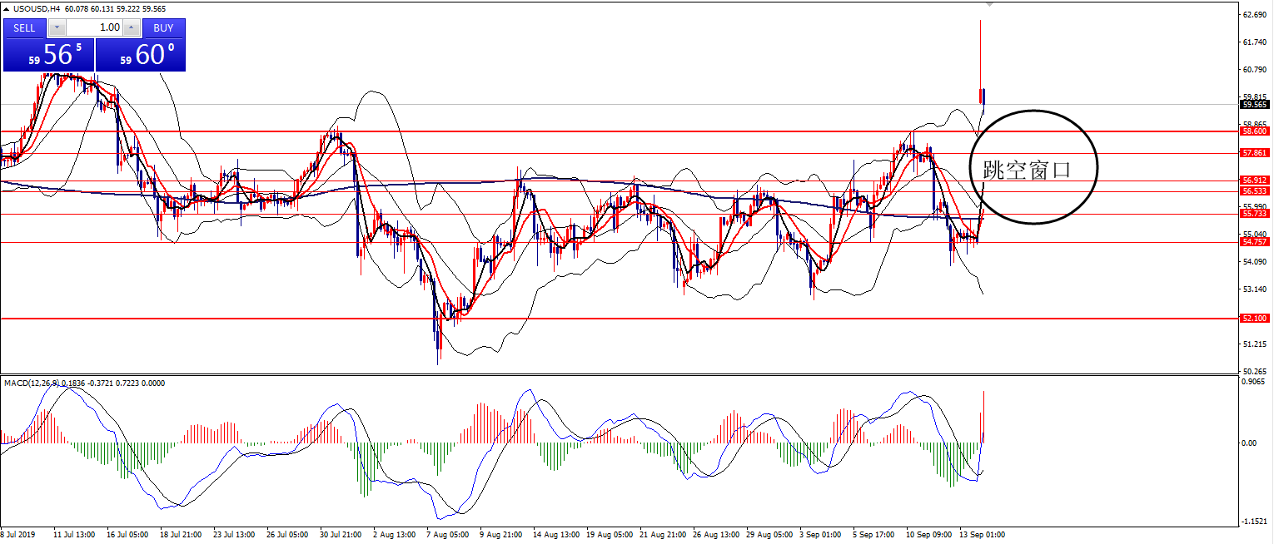Click the 1.00 lot volume field
This screenshot has height=544, width=1274.
[94, 27]
